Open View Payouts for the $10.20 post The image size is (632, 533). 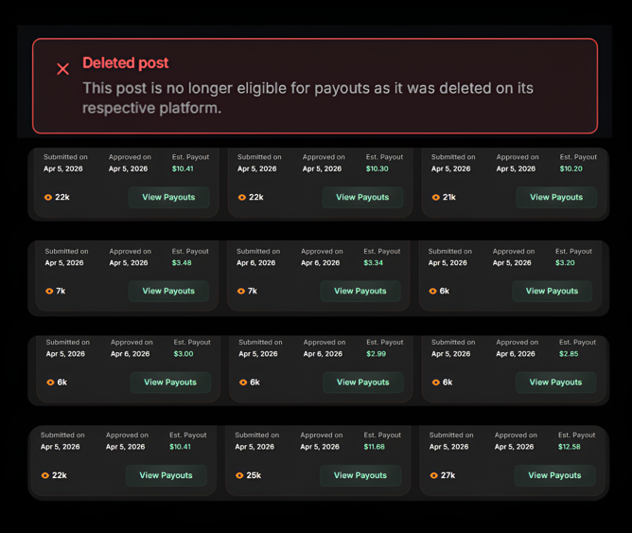click(x=556, y=197)
